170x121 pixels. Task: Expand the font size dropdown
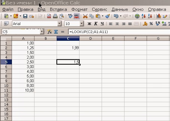click(x=82, y=24)
